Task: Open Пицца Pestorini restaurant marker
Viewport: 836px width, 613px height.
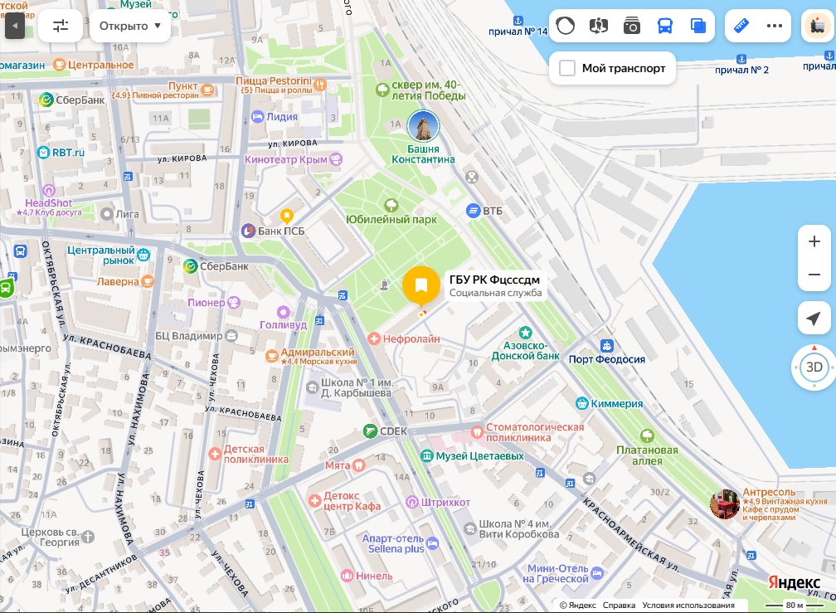Action: click(320, 85)
